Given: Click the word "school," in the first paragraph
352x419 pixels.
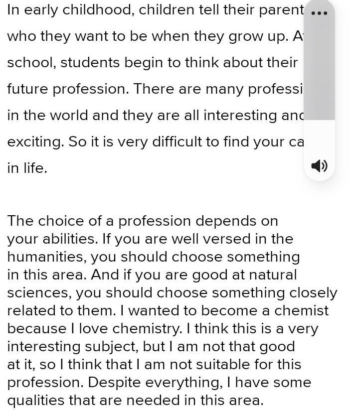Looking at the screenshot, I should coord(32,63).
